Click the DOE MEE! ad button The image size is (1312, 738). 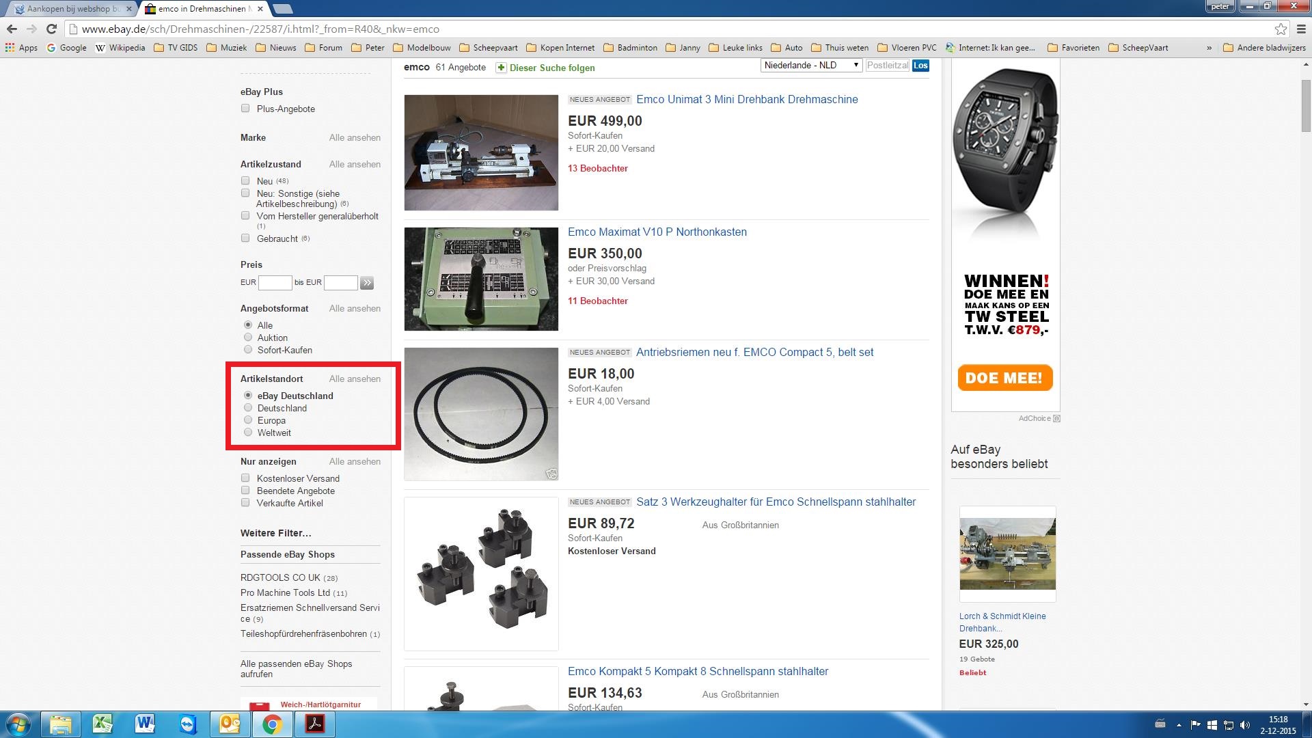pos(1005,378)
